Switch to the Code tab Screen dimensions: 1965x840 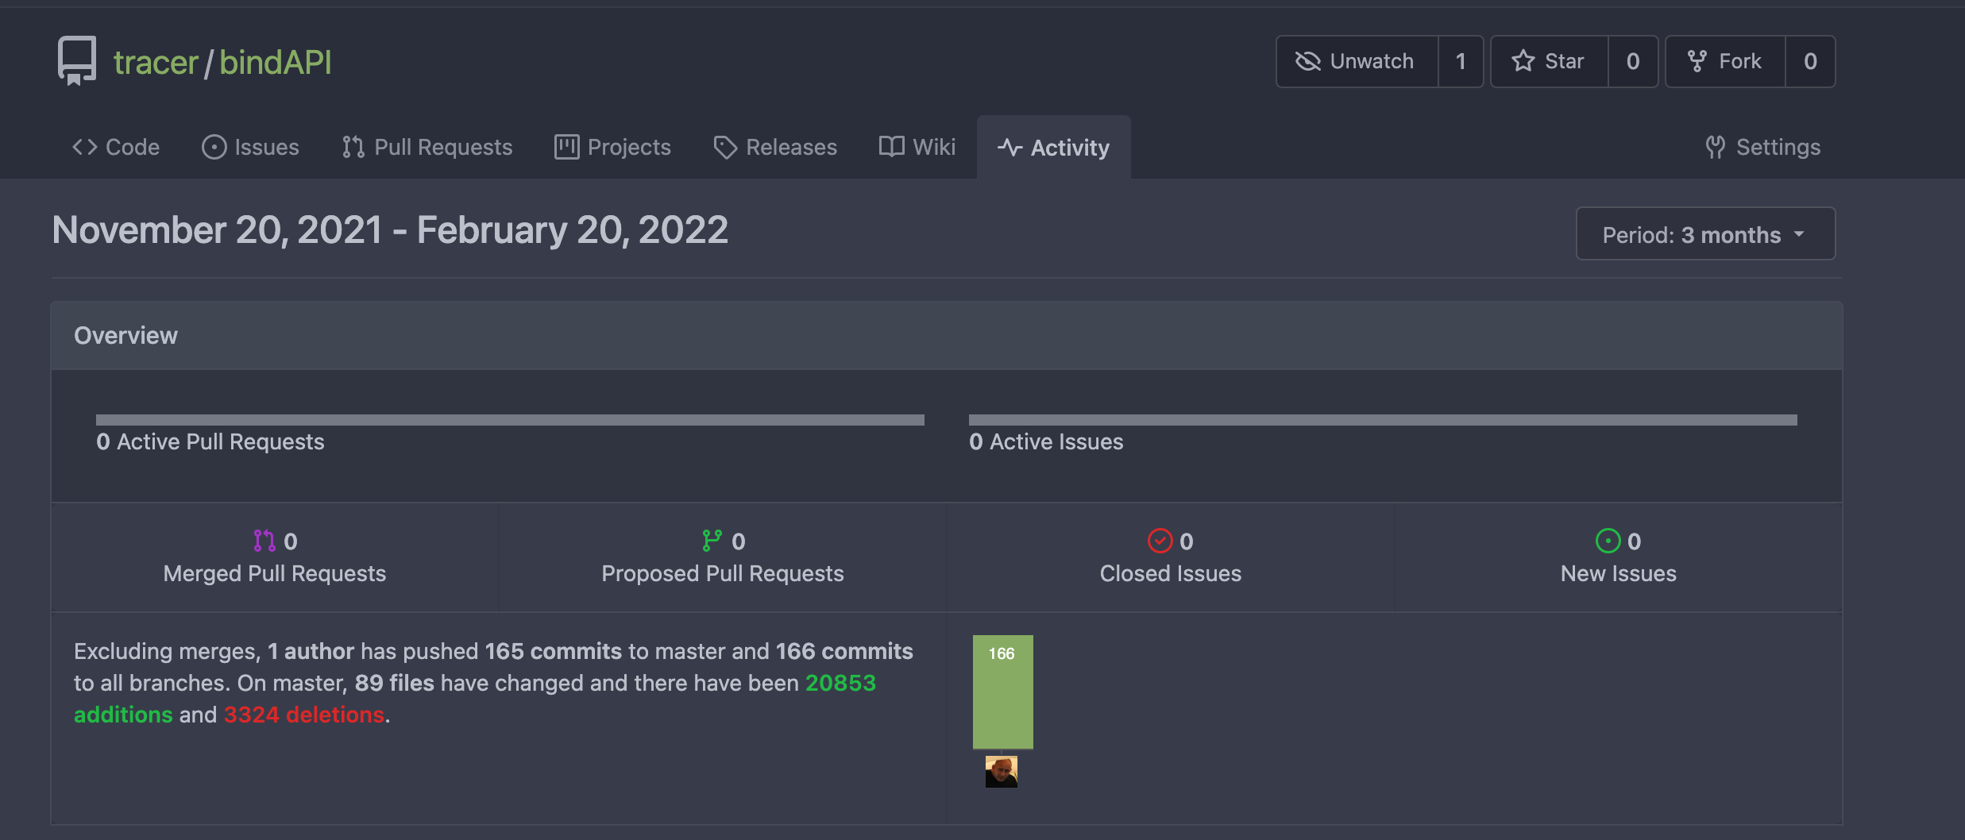point(116,147)
